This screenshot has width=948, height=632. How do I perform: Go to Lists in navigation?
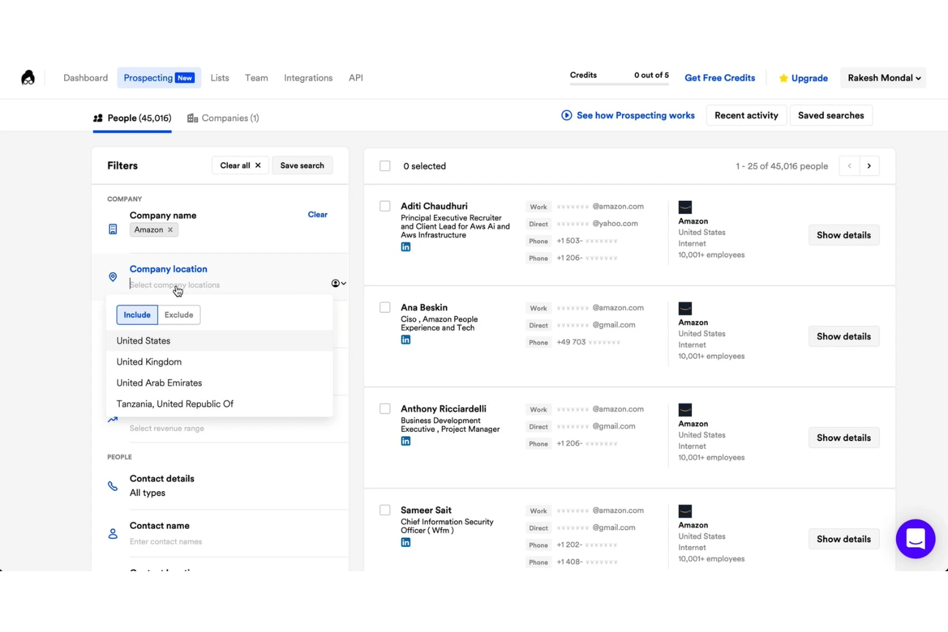point(220,77)
